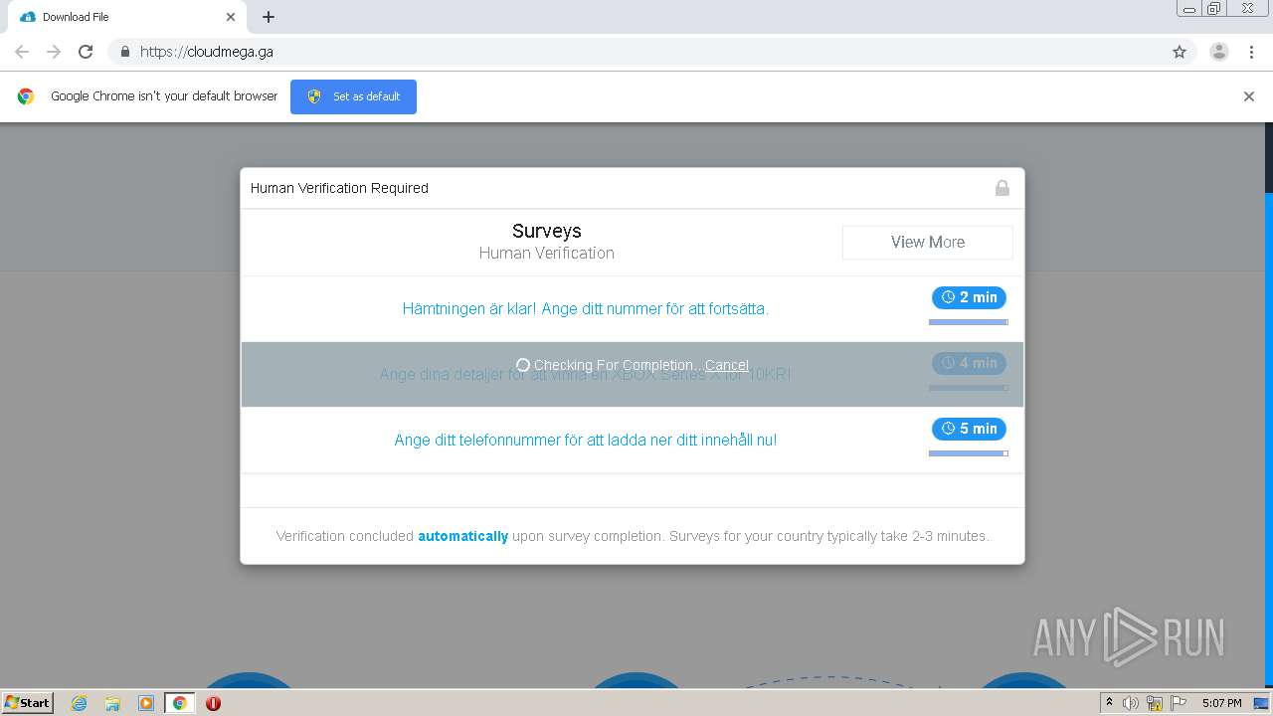Image resolution: width=1273 pixels, height=716 pixels.
Task: Click the page vertical scrollbar
Action: (1268, 404)
